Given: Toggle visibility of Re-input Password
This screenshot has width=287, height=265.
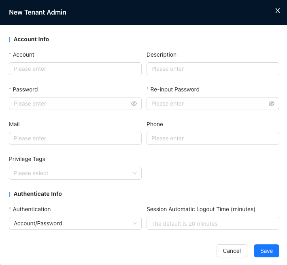Looking at the screenshot, I should (x=272, y=104).
